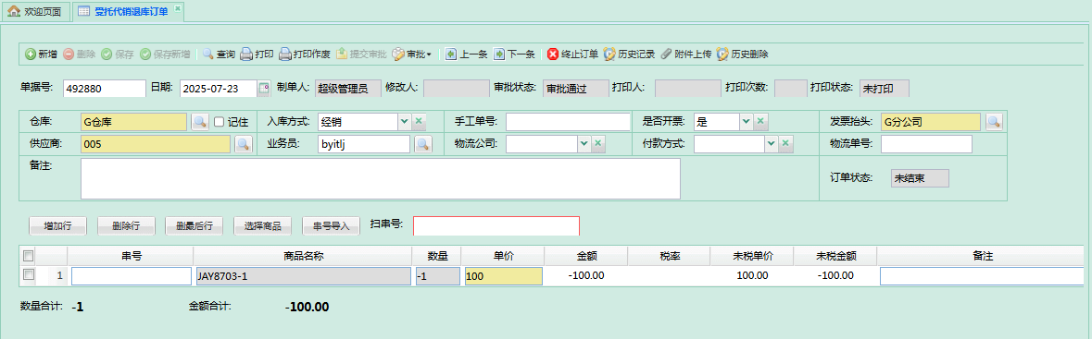Click the 新增 (add new) toolbar icon
This screenshot has height=339, width=1092.
click(x=31, y=54)
